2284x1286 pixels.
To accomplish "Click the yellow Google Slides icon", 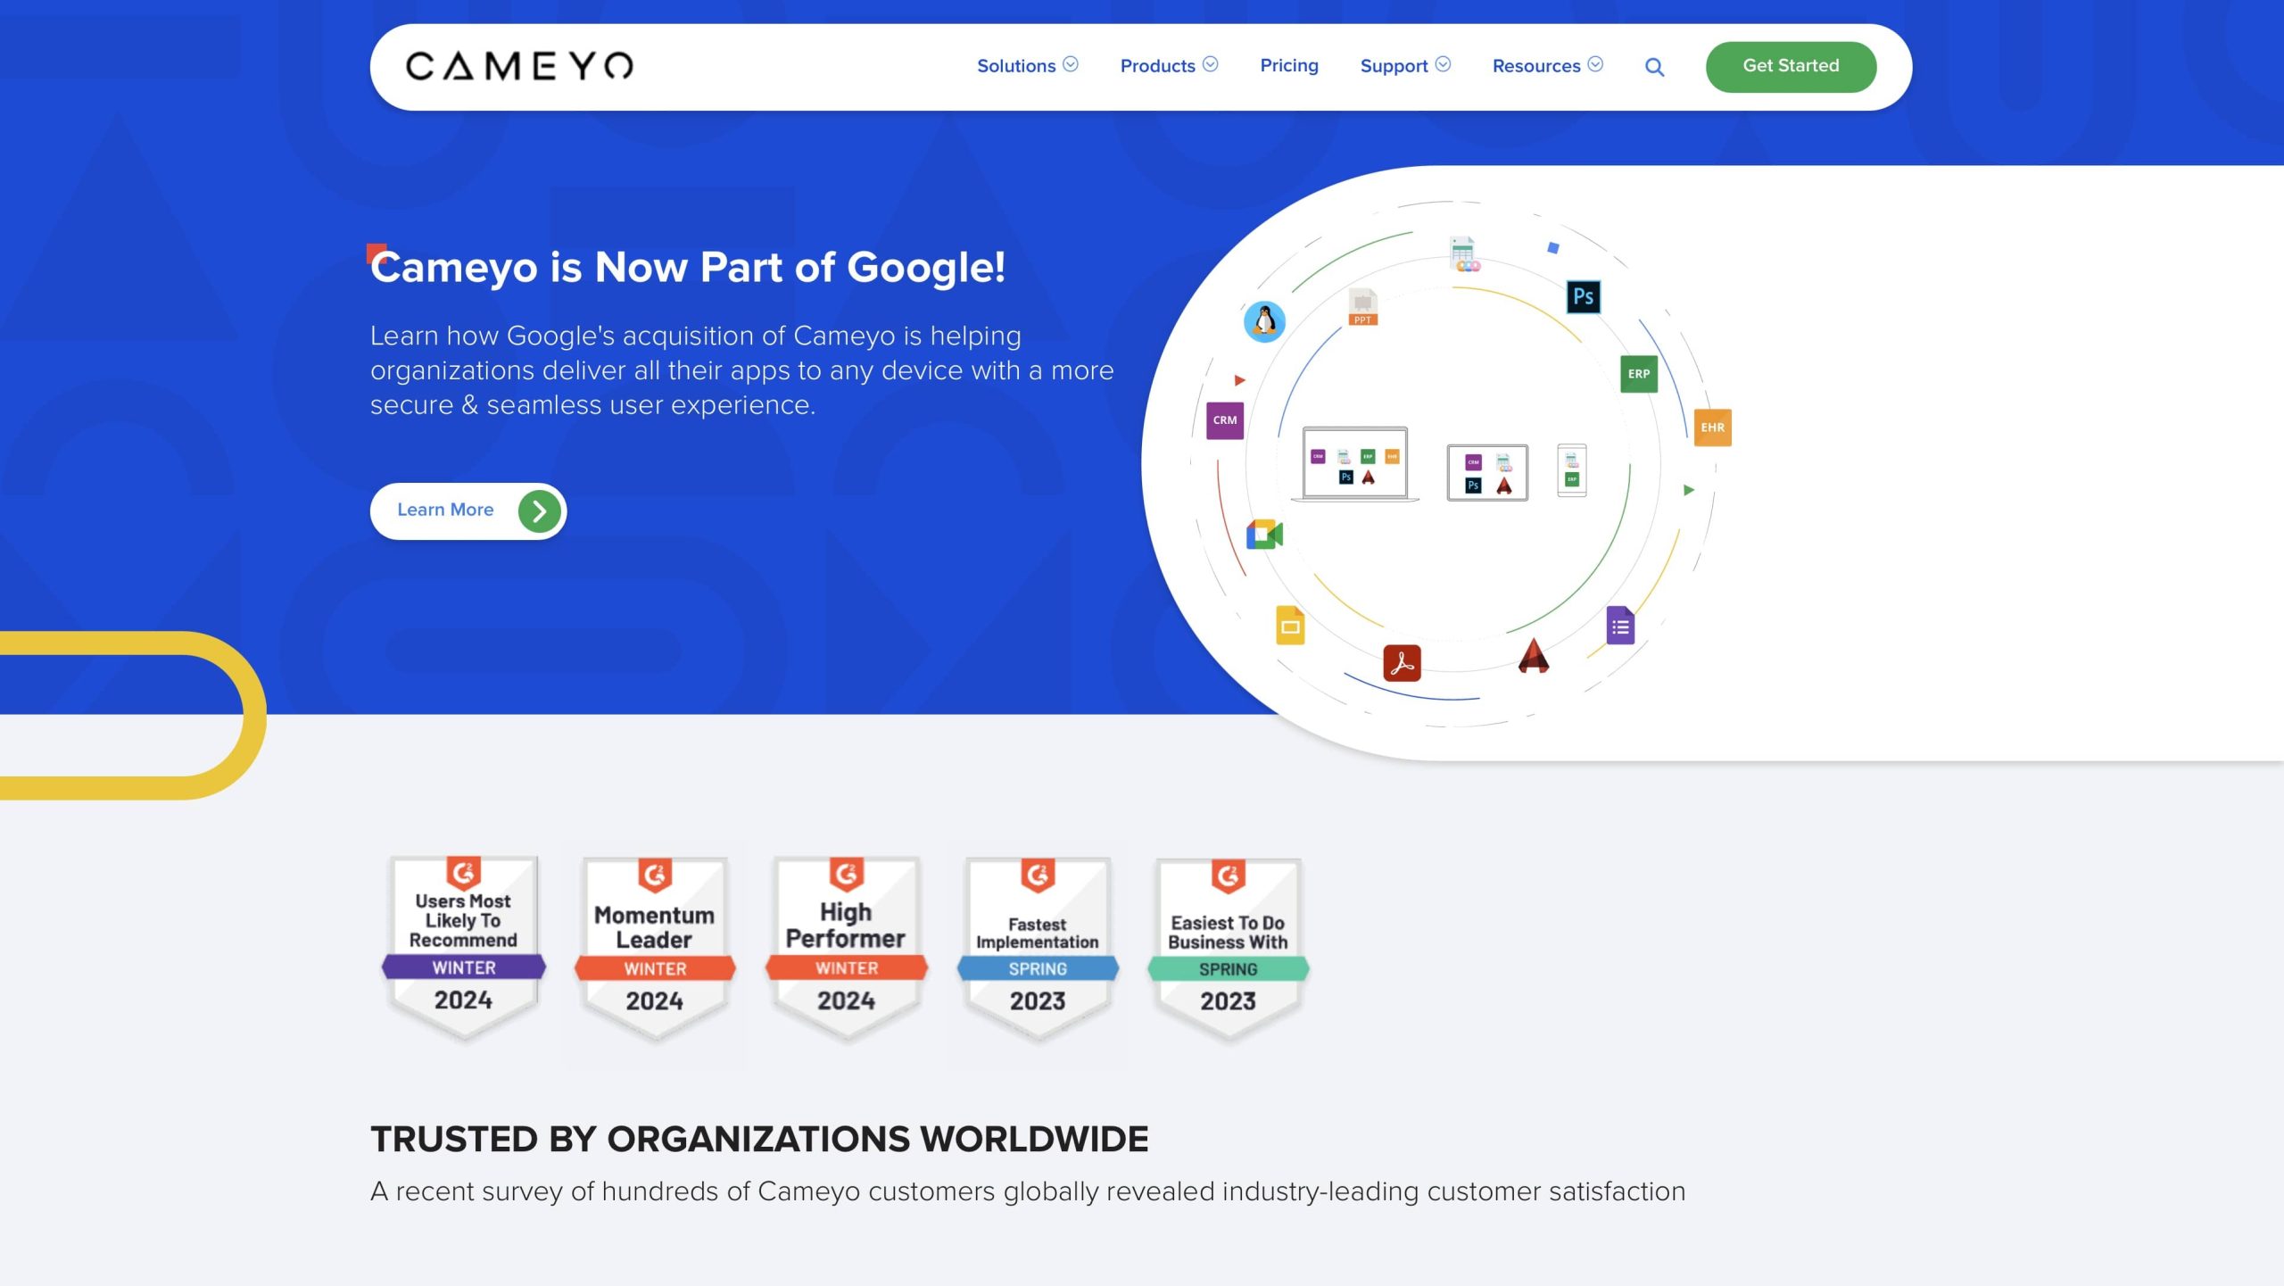I will (x=1290, y=626).
